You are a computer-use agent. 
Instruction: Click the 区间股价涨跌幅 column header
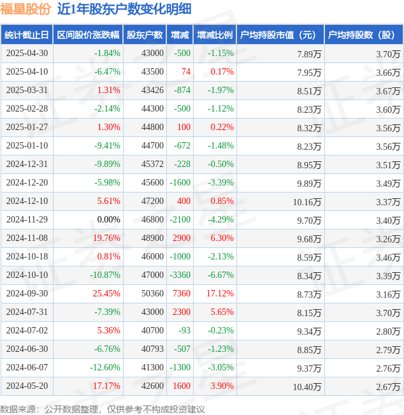(88, 34)
